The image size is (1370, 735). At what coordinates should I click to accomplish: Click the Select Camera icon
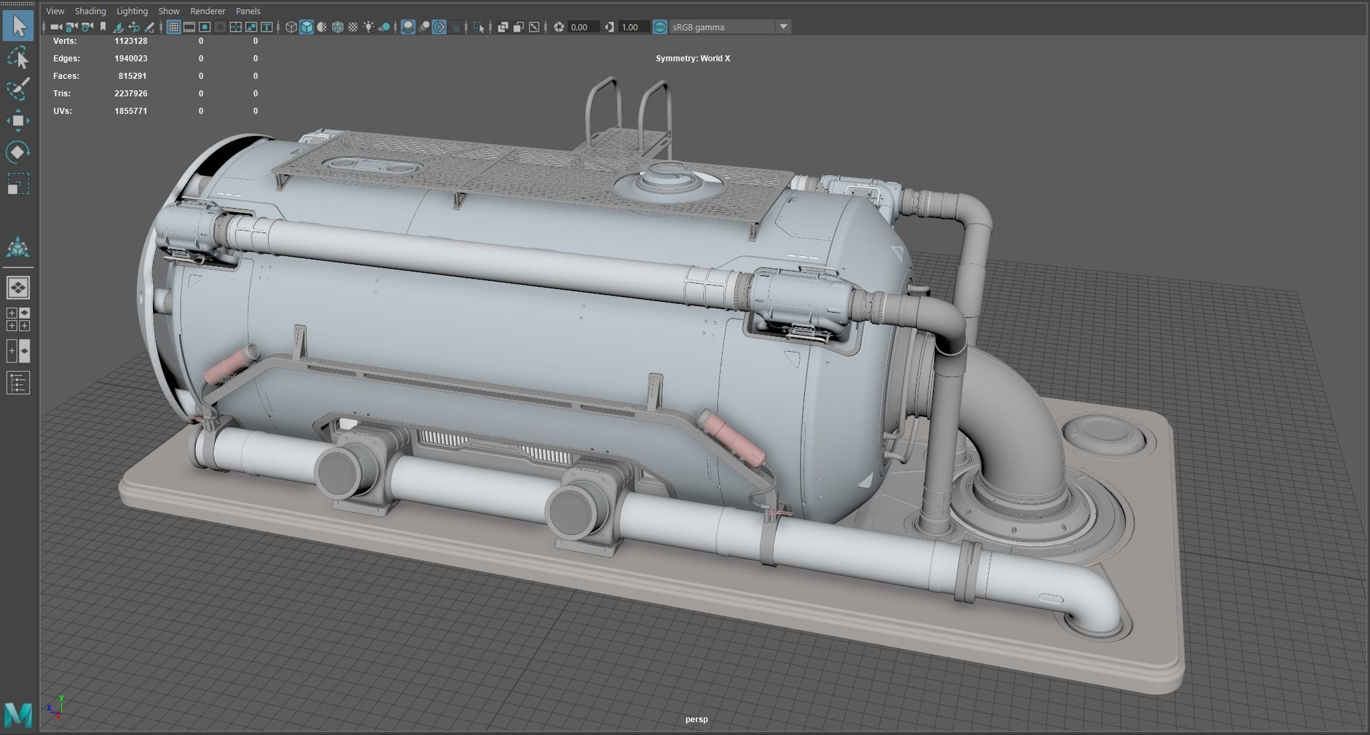pyautogui.click(x=56, y=27)
